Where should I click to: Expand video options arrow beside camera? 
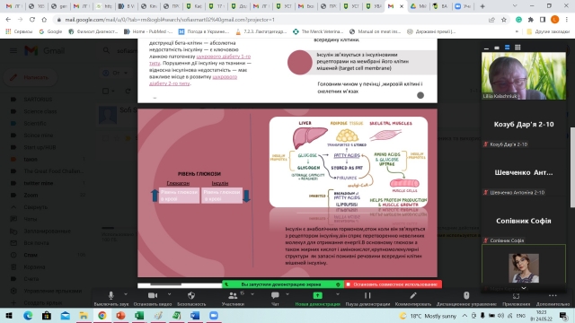pos(169,294)
